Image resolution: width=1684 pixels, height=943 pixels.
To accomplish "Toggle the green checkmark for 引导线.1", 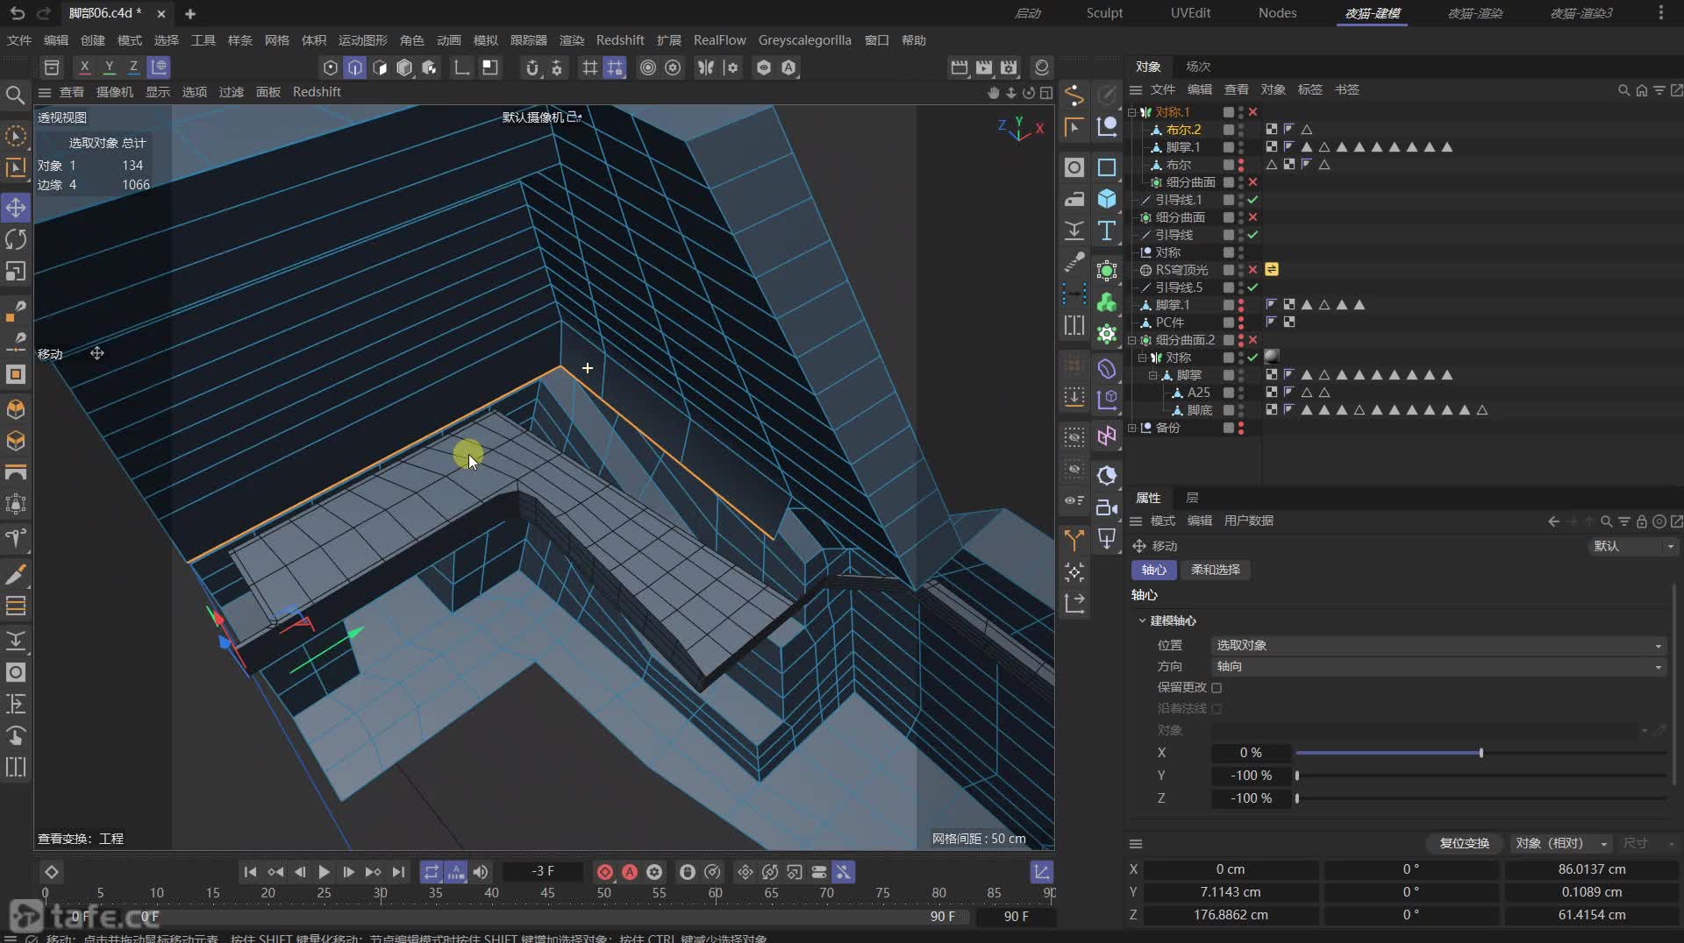I will click(x=1252, y=200).
